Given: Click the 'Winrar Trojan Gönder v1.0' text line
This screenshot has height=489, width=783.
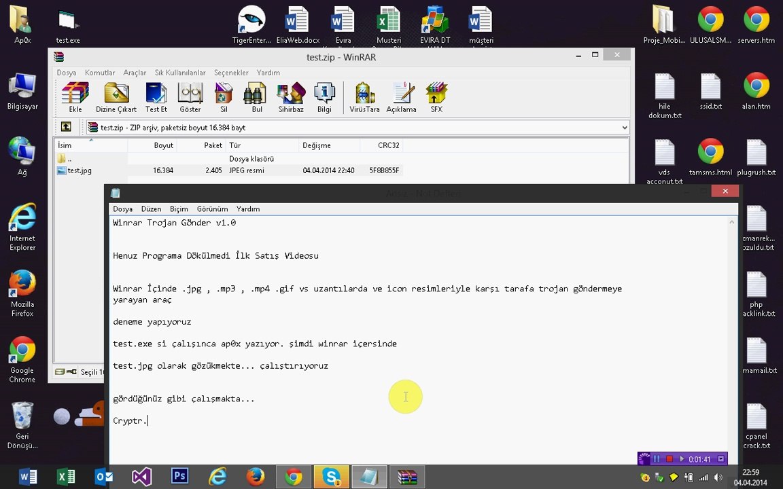Looking at the screenshot, I should point(174,223).
